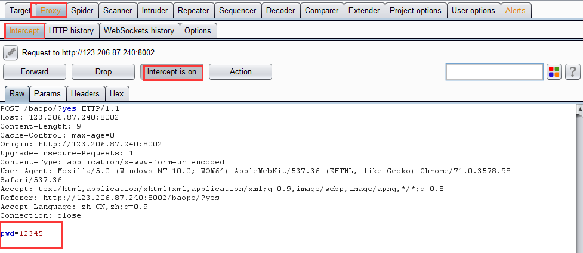Viewport: 583px width, 253px height.
Task: Open the Proxy tab
Action: 50,10
